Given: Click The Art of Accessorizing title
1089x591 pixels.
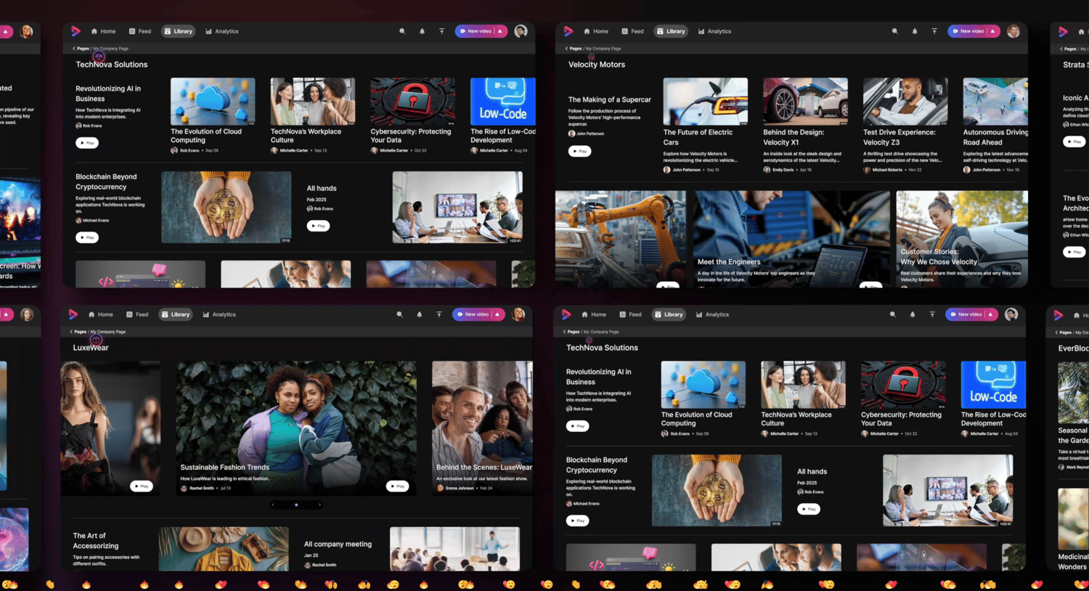Looking at the screenshot, I should tap(96, 541).
